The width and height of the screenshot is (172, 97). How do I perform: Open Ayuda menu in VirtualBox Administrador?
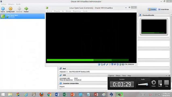click(x=18, y=4)
